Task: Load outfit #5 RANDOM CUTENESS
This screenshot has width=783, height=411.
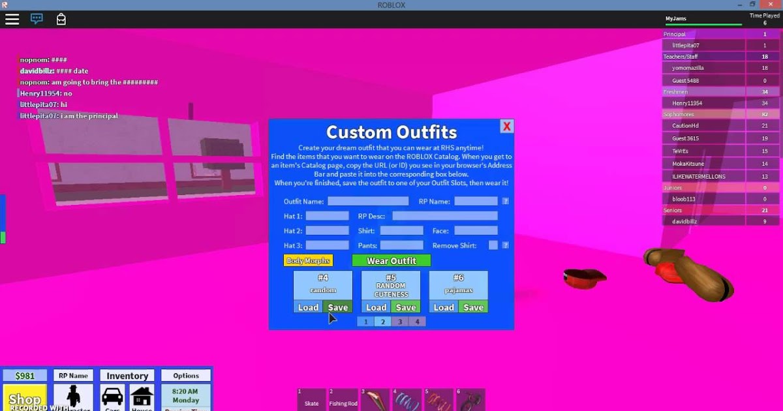Action: click(376, 307)
